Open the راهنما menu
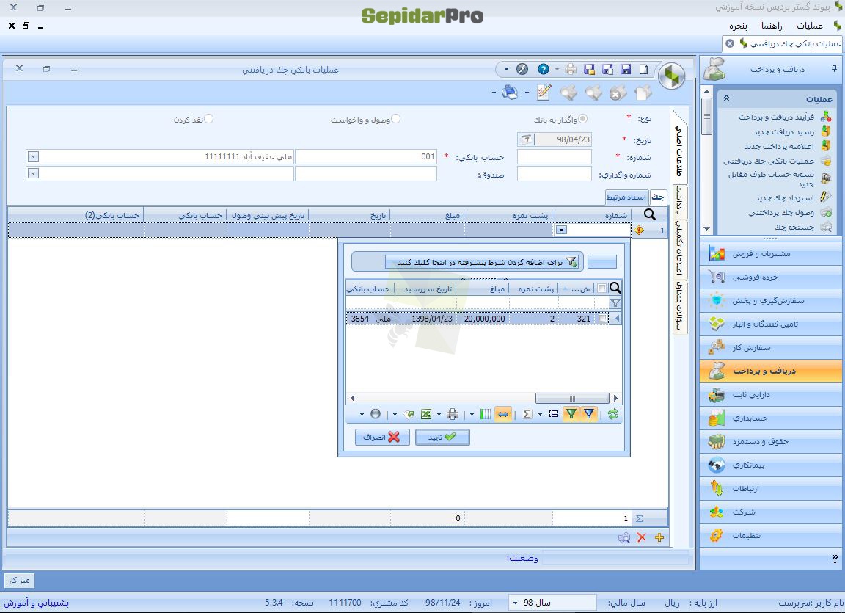This screenshot has height=613, width=845. click(772, 26)
